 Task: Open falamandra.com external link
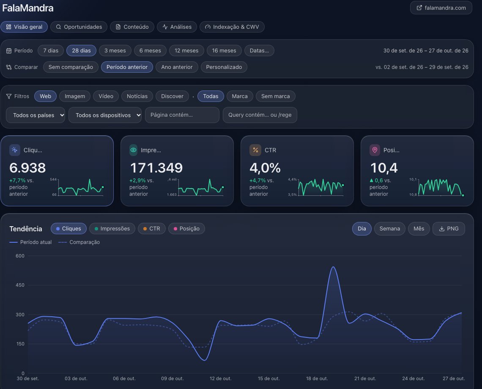coord(441,8)
